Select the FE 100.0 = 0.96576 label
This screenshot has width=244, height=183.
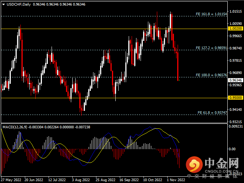coord(211,75)
